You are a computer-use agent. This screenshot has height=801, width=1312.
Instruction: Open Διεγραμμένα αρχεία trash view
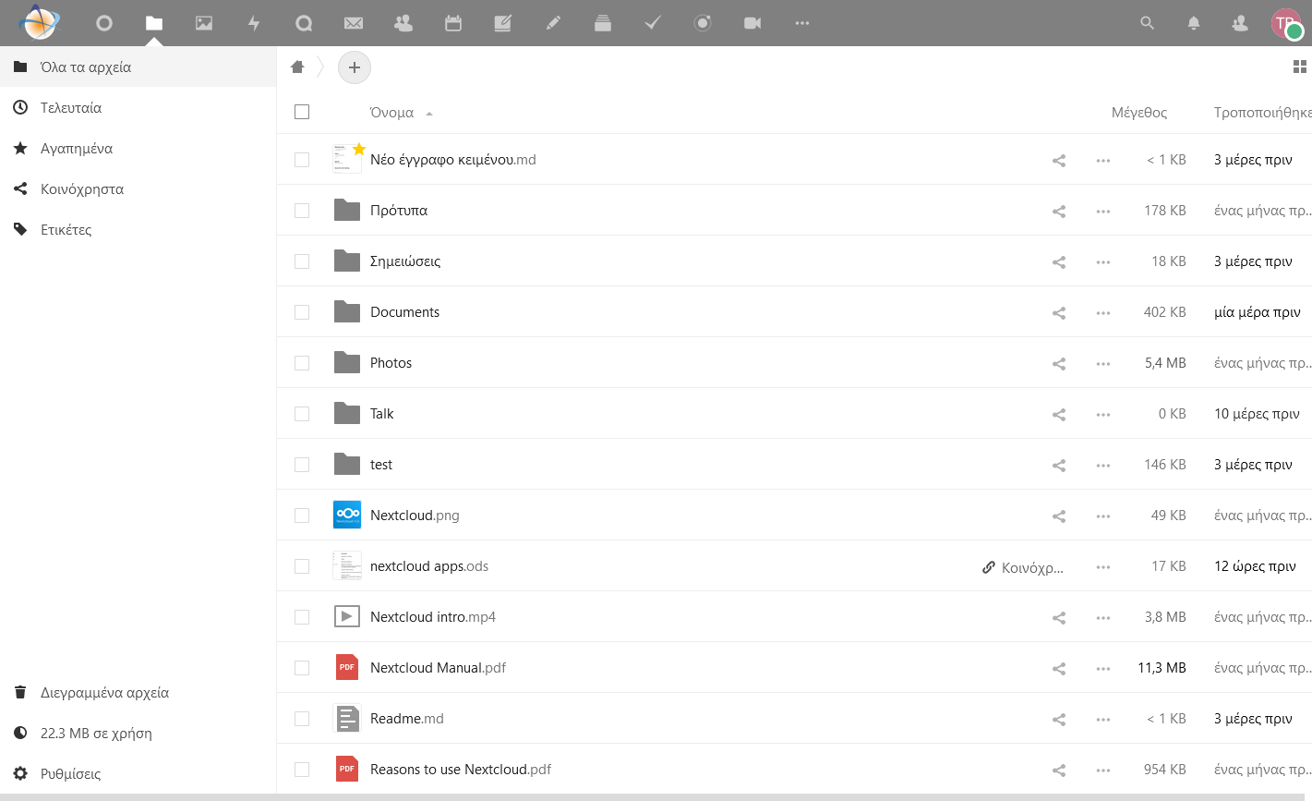[x=138, y=692]
